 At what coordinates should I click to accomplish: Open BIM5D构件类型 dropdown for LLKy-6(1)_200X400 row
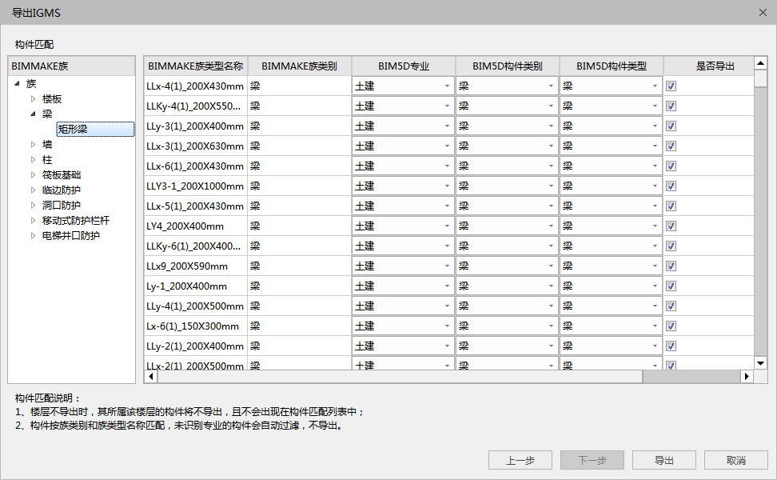(x=611, y=246)
